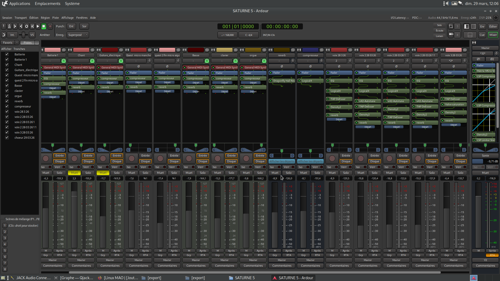Expand the Pistes dropdown arrow
The width and height of the screenshot is (500, 281).
pos(37,43)
